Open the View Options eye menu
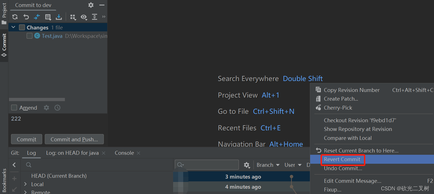This screenshot has height=194, width=434. tap(84, 17)
